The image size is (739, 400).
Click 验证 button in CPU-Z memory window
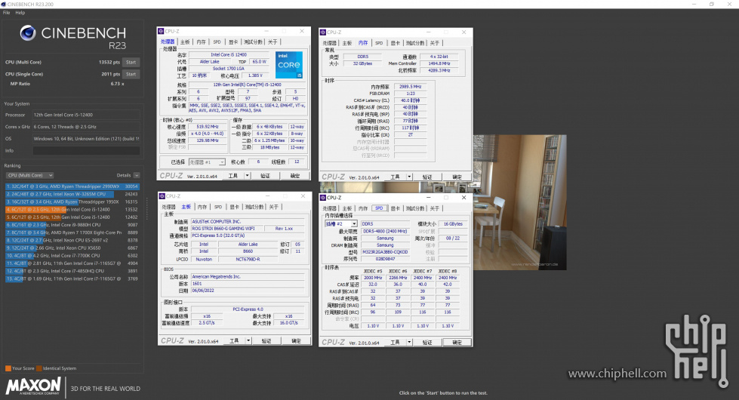[427, 177]
